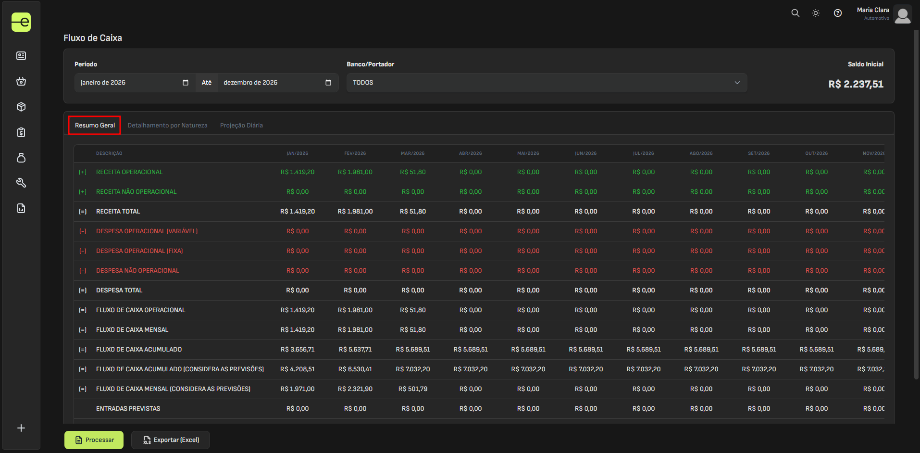Viewport: 920px width, 453px height.
Task: Open the wrench tools sidebar icon
Action: 21,183
